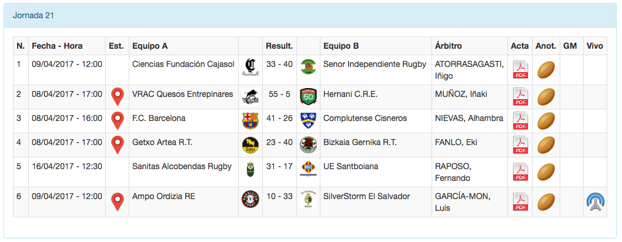Viewport: 622px width, 242px height.
Task: Click the Complutense Cisneros team name
Action: (364, 118)
